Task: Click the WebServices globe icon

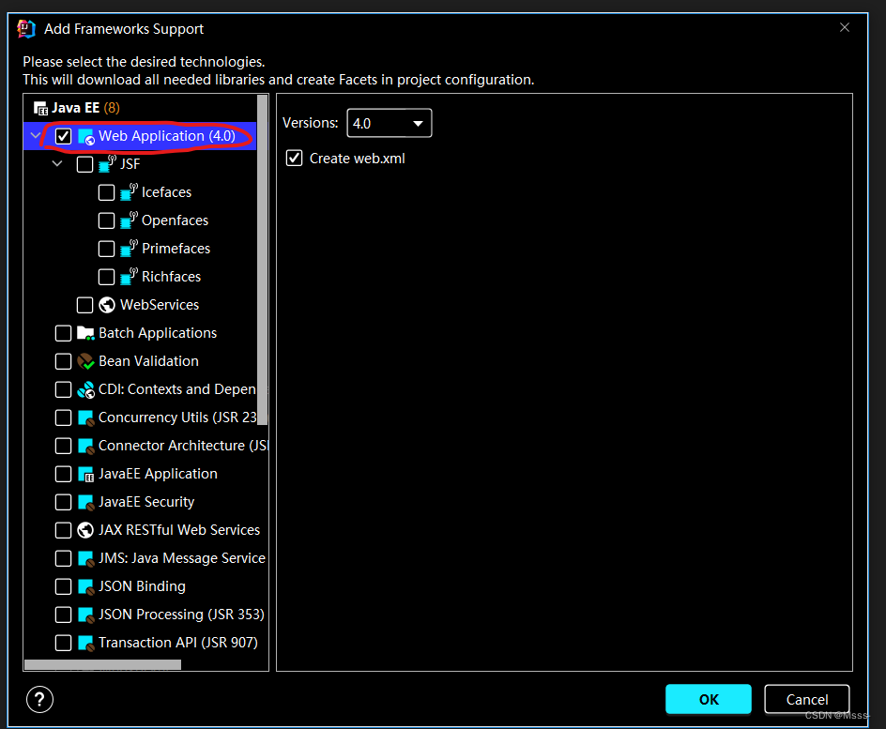Action: click(107, 305)
